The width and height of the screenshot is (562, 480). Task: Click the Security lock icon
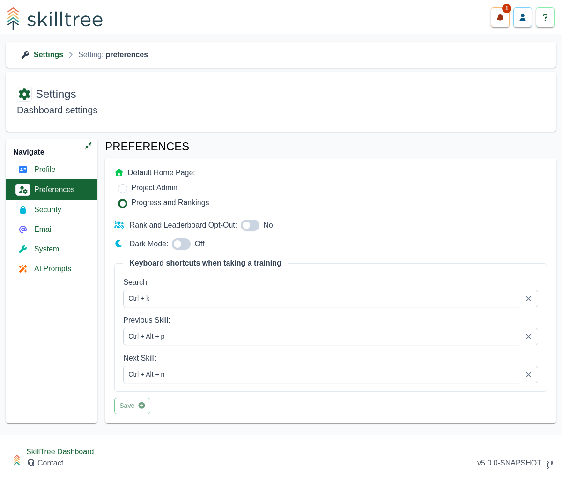click(23, 210)
